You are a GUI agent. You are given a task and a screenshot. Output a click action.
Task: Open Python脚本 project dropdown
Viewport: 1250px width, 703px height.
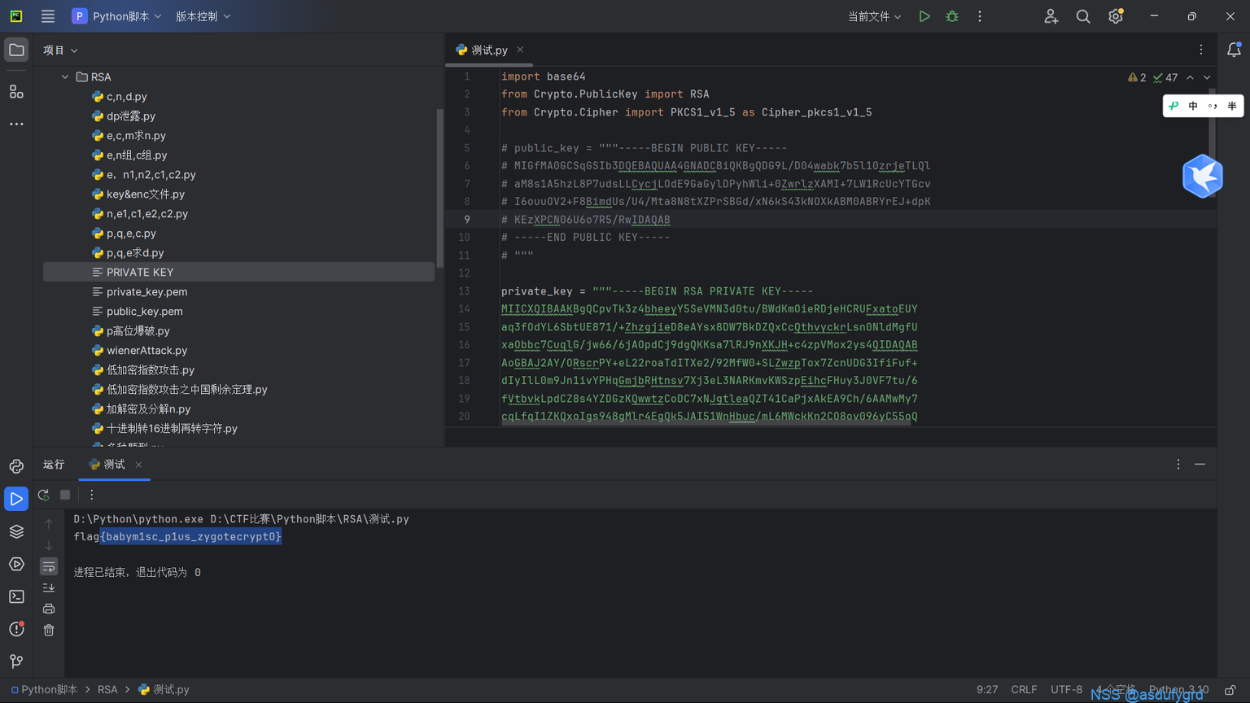click(x=117, y=16)
